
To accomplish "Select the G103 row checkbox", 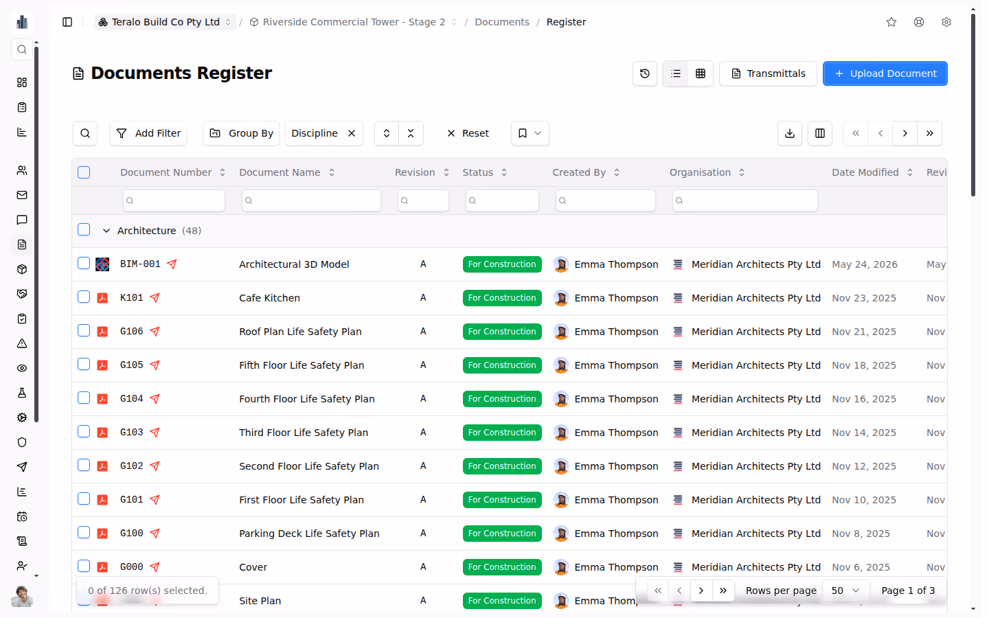I will coord(84,431).
